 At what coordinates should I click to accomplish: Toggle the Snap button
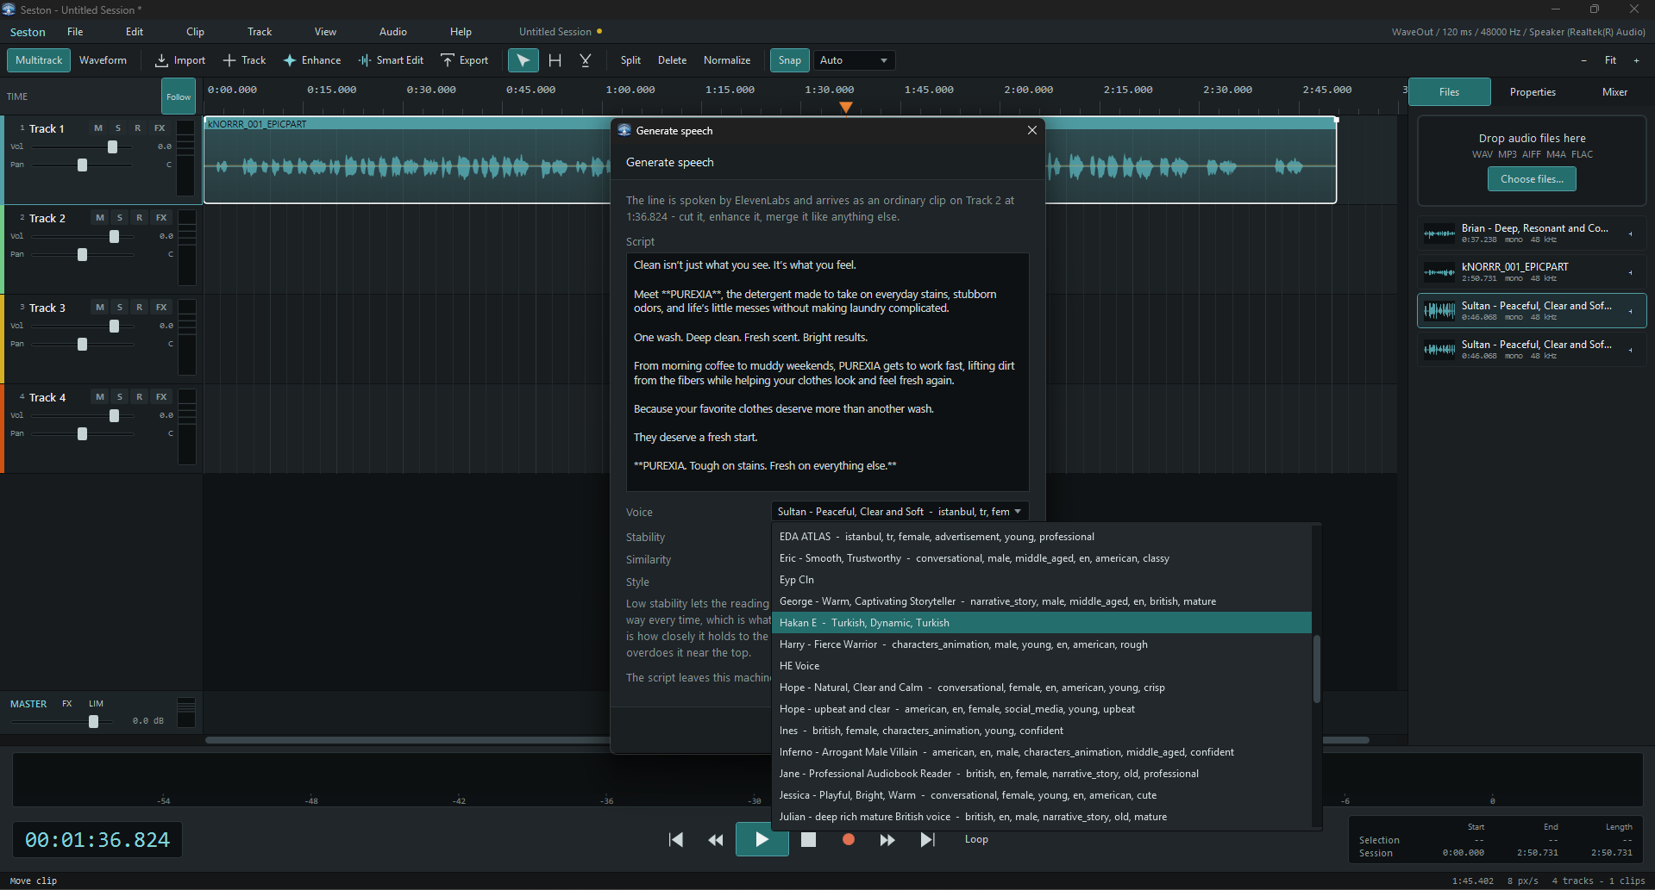789,60
